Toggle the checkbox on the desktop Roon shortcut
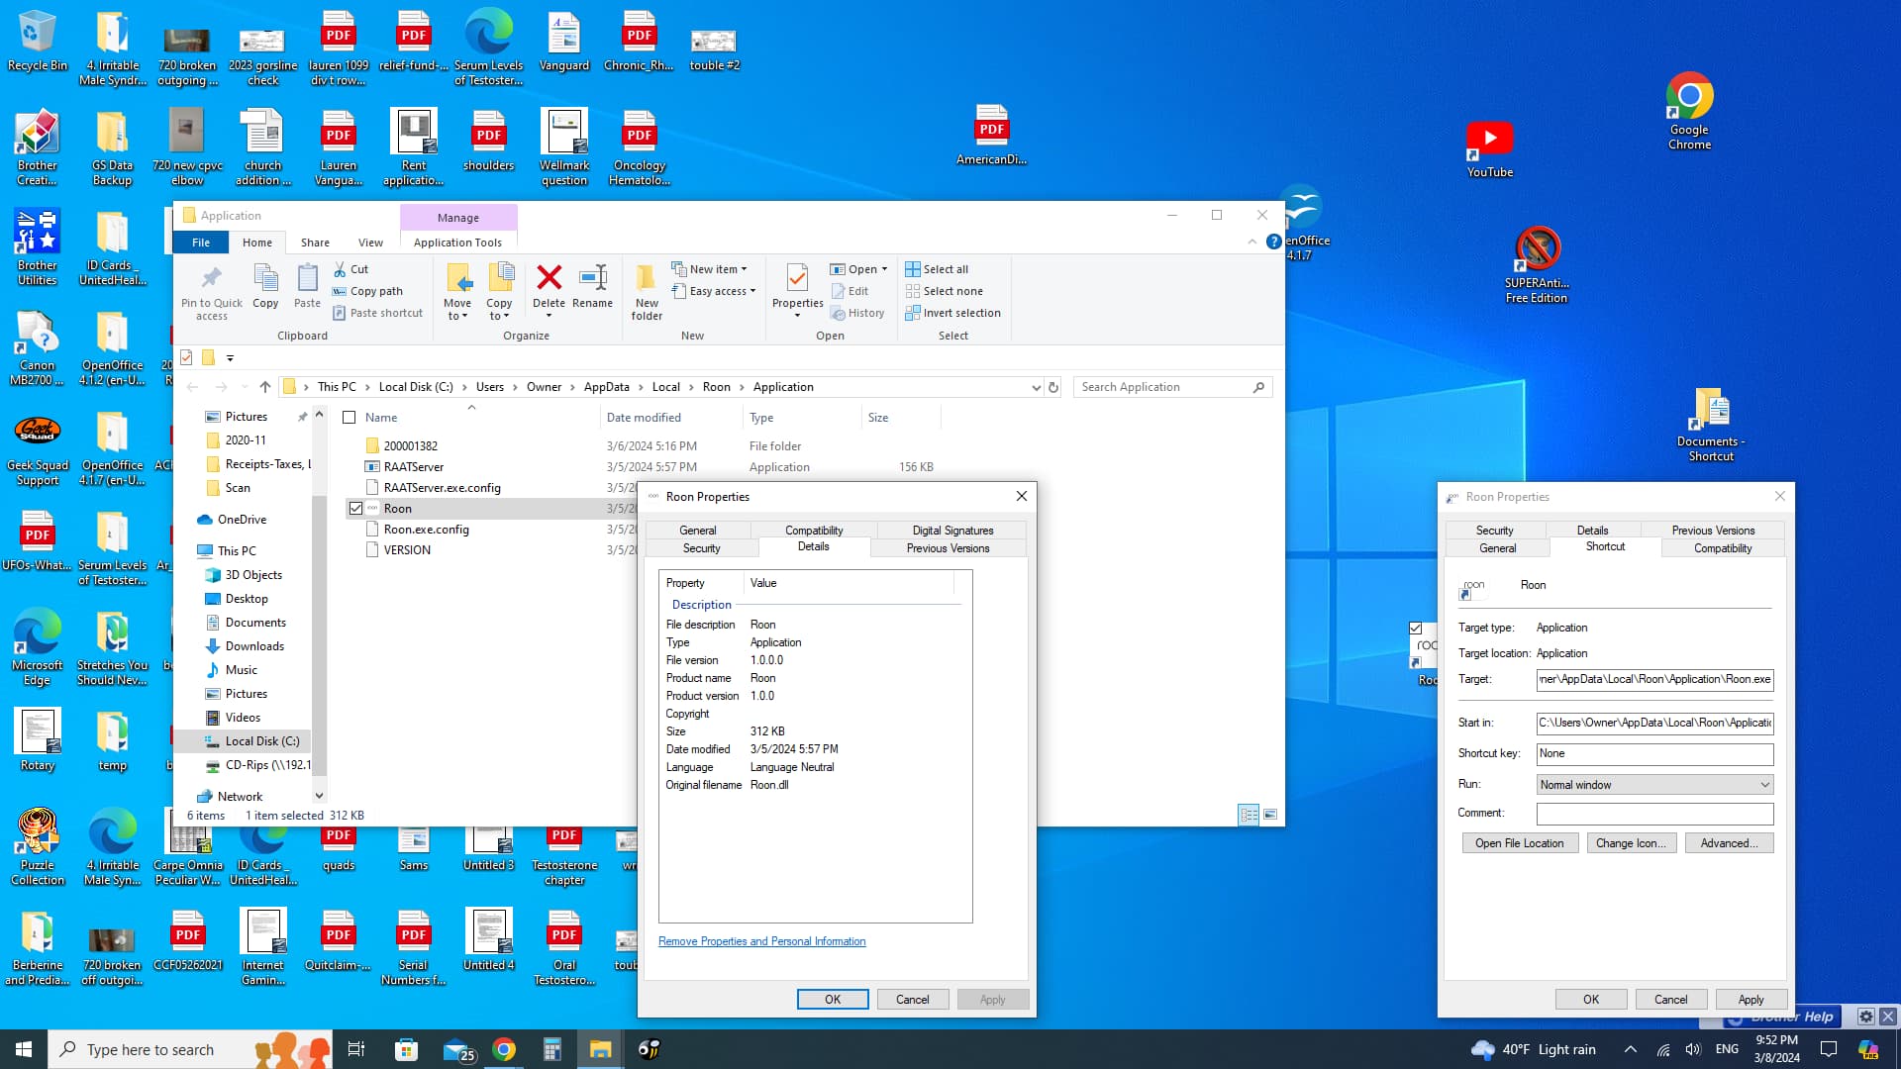Viewport: 1901px width, 1069px height. (x=1416, y=629)
